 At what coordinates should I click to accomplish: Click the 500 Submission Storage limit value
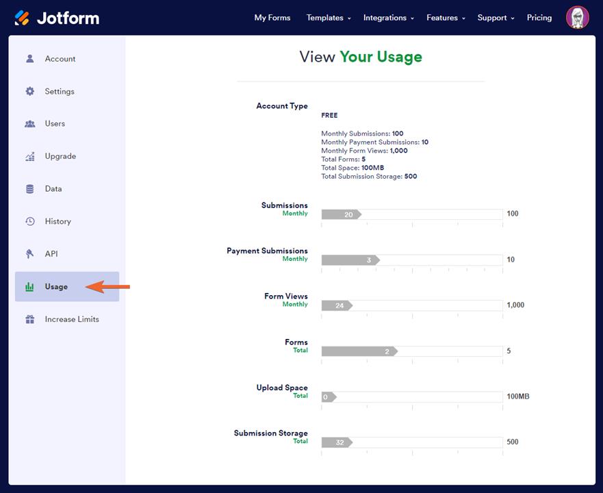512,442
